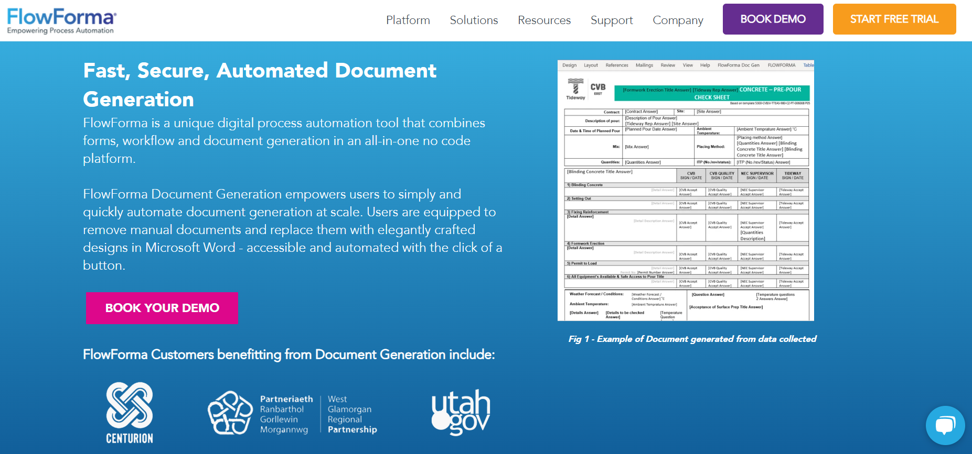The image size is (972, 454).
Task: Click the Fast, Secure, Automated Document Generation heading
Action: (x=260, y=85)
